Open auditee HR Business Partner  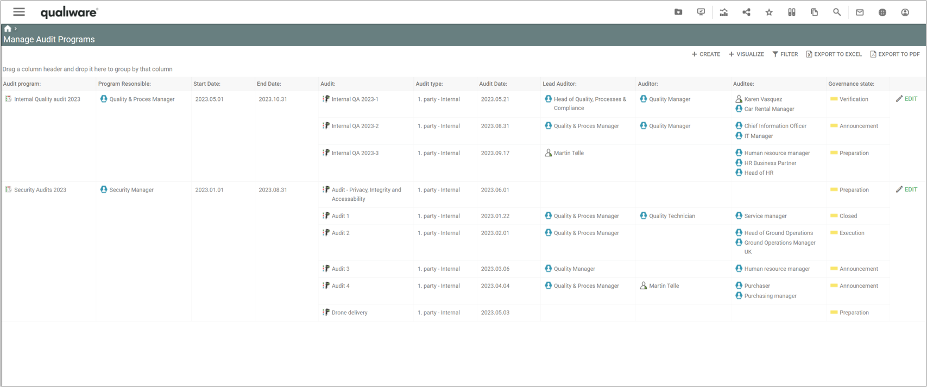coord(770,163)
